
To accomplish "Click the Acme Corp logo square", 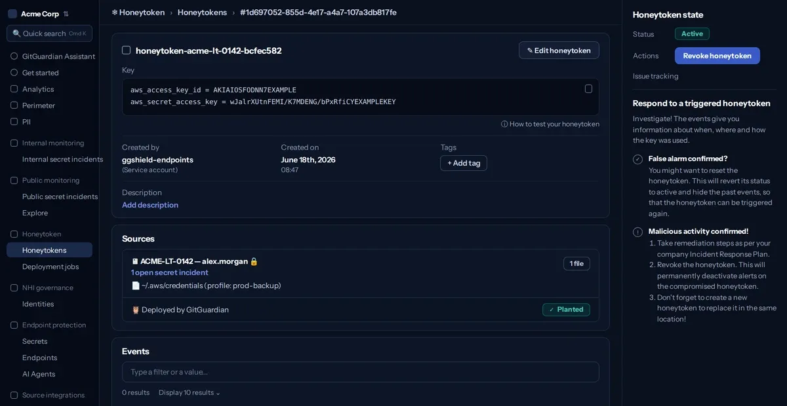I will (x=12, y=14).
